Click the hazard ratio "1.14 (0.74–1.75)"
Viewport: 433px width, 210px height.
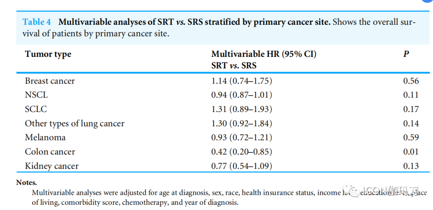[241, 81]
